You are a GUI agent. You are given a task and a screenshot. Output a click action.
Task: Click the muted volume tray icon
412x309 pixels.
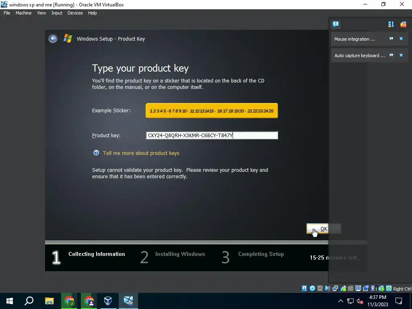tap(360, 301)
